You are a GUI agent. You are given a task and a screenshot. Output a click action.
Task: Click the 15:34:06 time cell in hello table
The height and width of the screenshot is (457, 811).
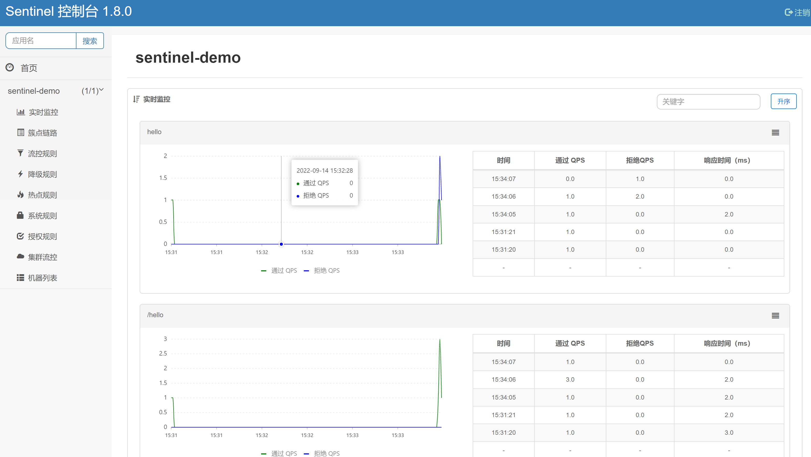(x=503, y=197)
